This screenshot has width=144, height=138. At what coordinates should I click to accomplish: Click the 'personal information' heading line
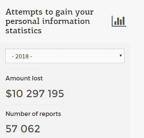[x=48, y=22]
